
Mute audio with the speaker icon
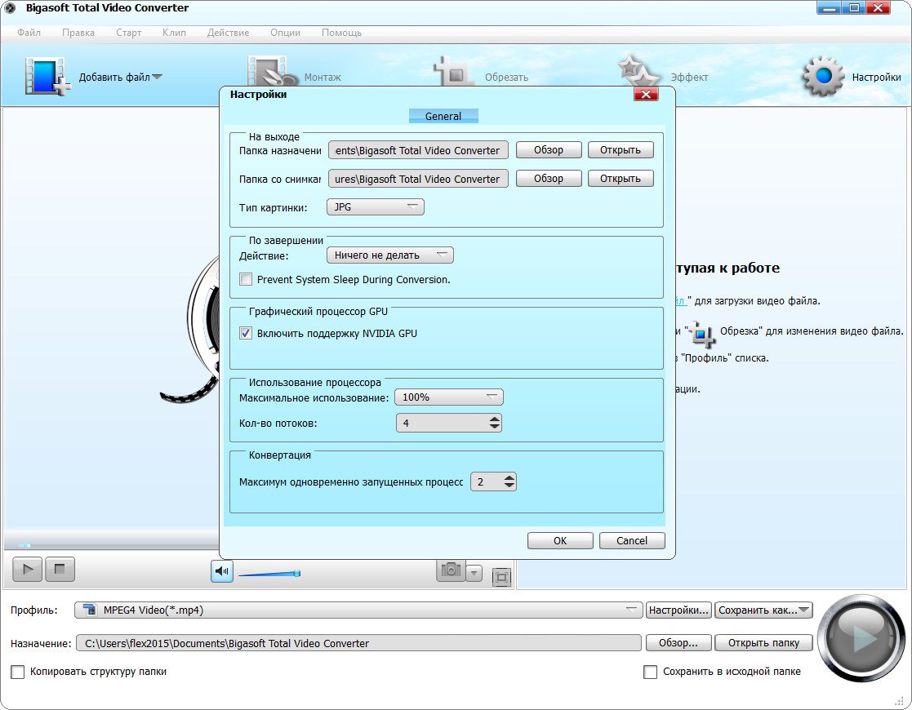click(x=221, y=571)
